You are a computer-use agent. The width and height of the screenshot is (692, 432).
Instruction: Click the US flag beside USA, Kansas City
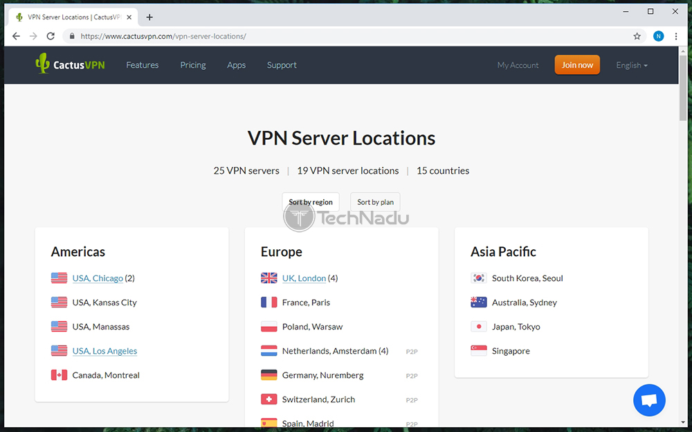[59, 302]
